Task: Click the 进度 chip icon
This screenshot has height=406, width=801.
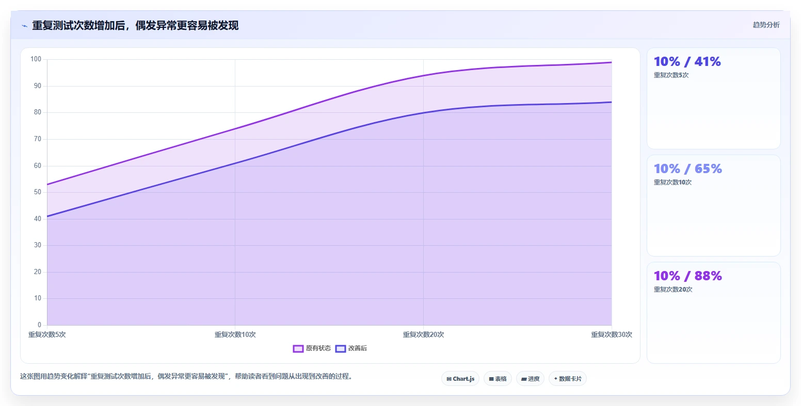Action: [x=524, y=379]
